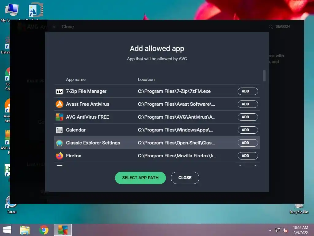The height and width of the screenshot is (236, 314).
Task: Open File Explorer from the taskbar
Action: coord(25,230)
